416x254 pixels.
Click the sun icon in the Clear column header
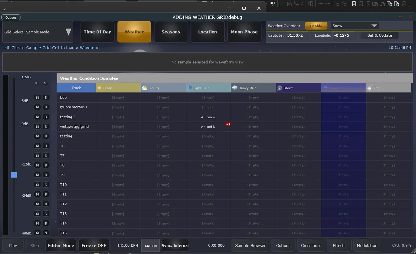[x=100, y=88]
